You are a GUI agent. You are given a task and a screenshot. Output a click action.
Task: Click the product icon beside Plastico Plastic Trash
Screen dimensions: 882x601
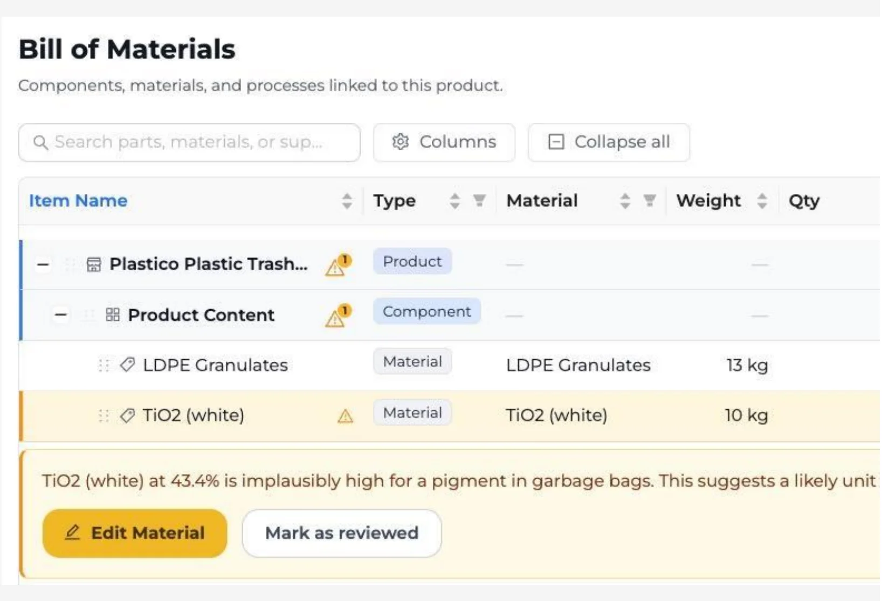click(94, 264)
